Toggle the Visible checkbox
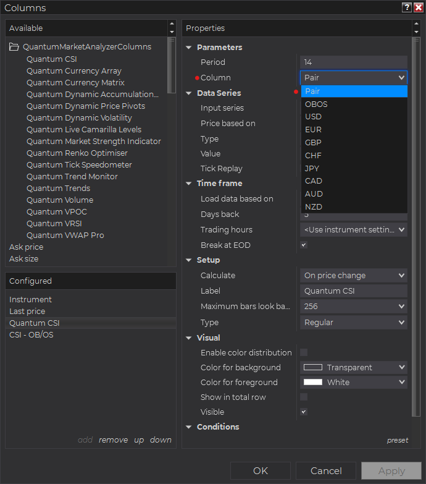This screenshot has height=484, width=426. (304, 412)
